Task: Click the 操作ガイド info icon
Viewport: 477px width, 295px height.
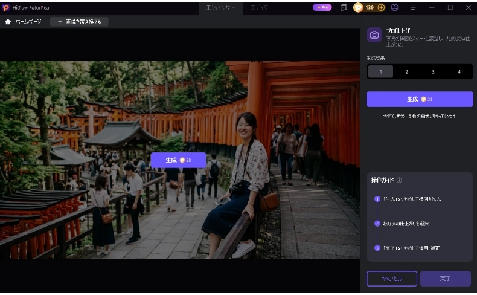Action: click(400, 180)
